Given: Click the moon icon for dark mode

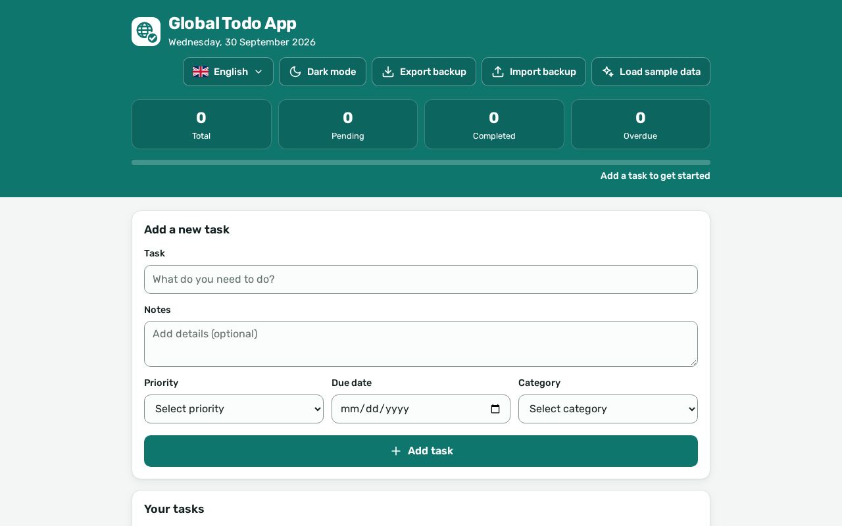Looking at the screenshot, I should pyautogui.click(x=295, y=72).
